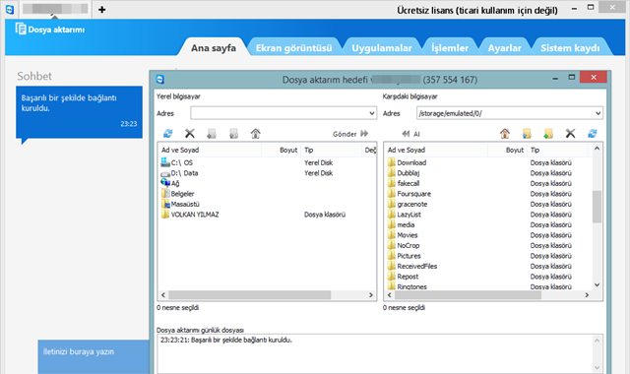The width and height of the screenshot is (630, 374).
Task: Expand the local Adres dropdown
Action: 372,113
